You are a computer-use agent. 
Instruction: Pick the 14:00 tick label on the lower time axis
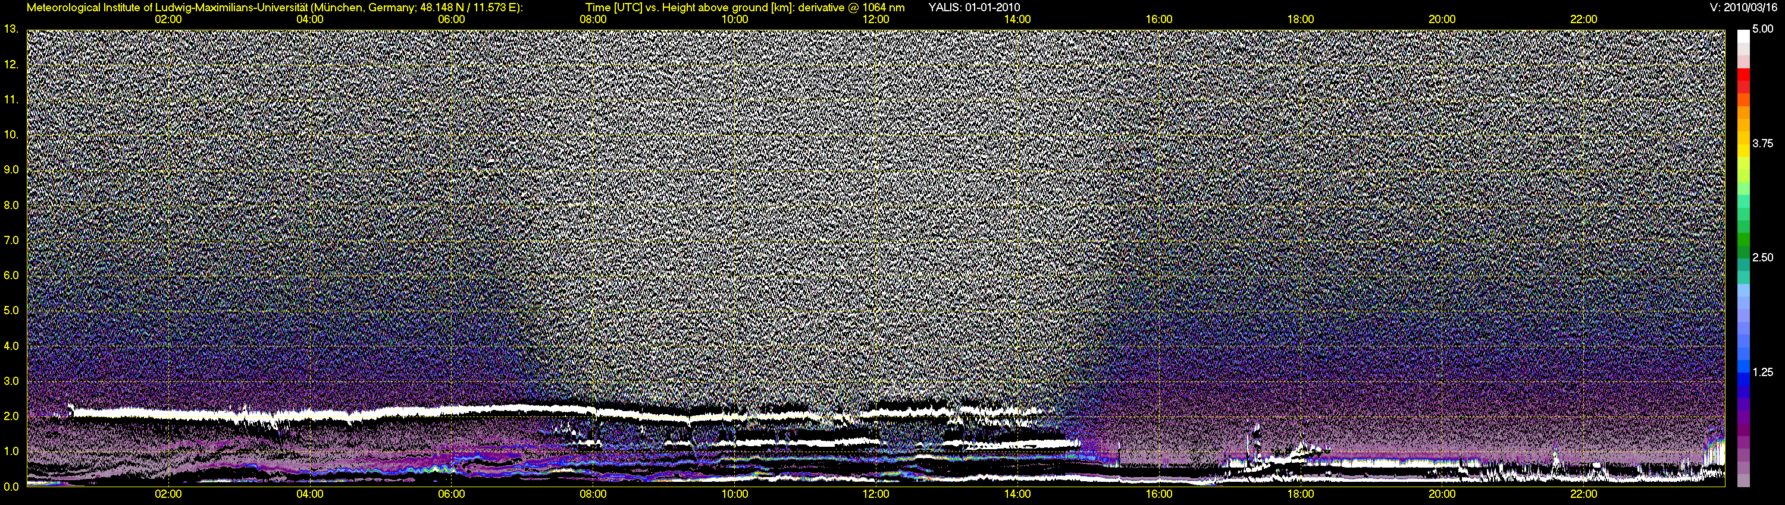1017,495
